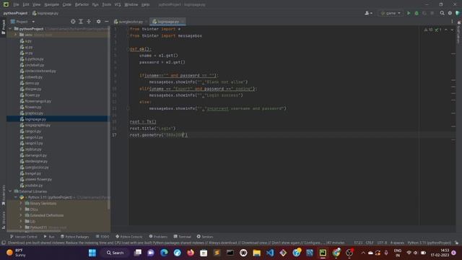Open the Navigate menu
The image size is (462, 260).
(x=51, y=4)
